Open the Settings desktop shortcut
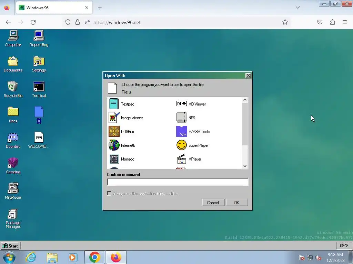The image size is (353, 264). coord(39,64)
